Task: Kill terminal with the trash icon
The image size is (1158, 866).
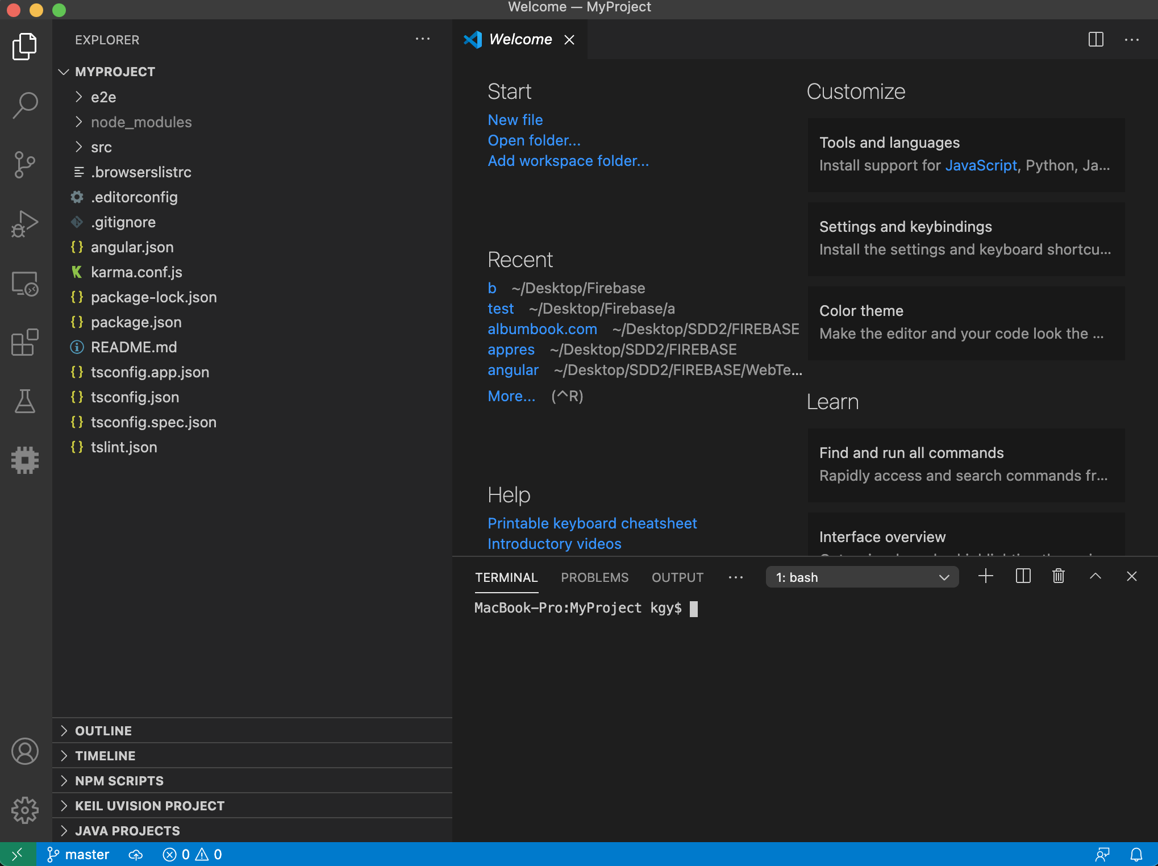Action: pos(1058,576)
